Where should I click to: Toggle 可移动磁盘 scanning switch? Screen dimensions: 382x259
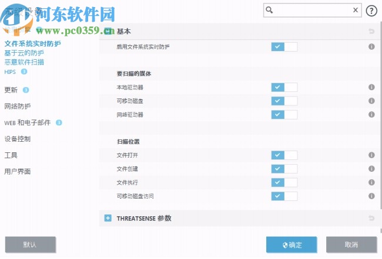tap(284, 101)
